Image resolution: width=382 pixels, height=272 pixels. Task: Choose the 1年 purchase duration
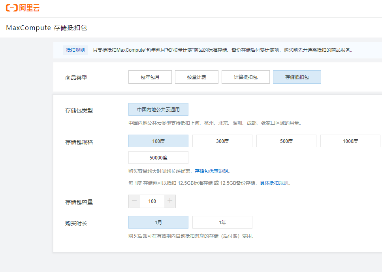click(222, 222)
